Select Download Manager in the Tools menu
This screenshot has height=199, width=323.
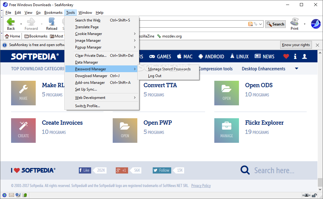coord(102,76)
